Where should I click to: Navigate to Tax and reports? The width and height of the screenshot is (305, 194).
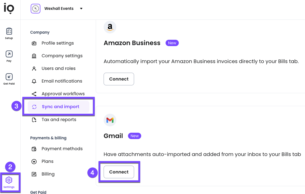(59, 120)
